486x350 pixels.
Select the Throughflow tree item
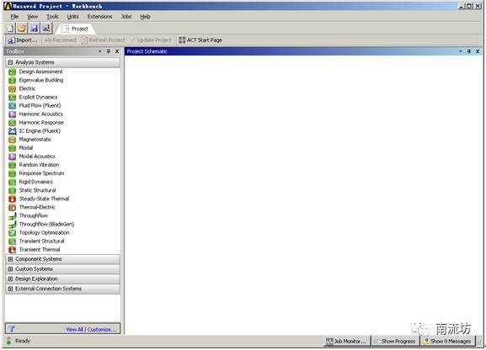(34, 215)
